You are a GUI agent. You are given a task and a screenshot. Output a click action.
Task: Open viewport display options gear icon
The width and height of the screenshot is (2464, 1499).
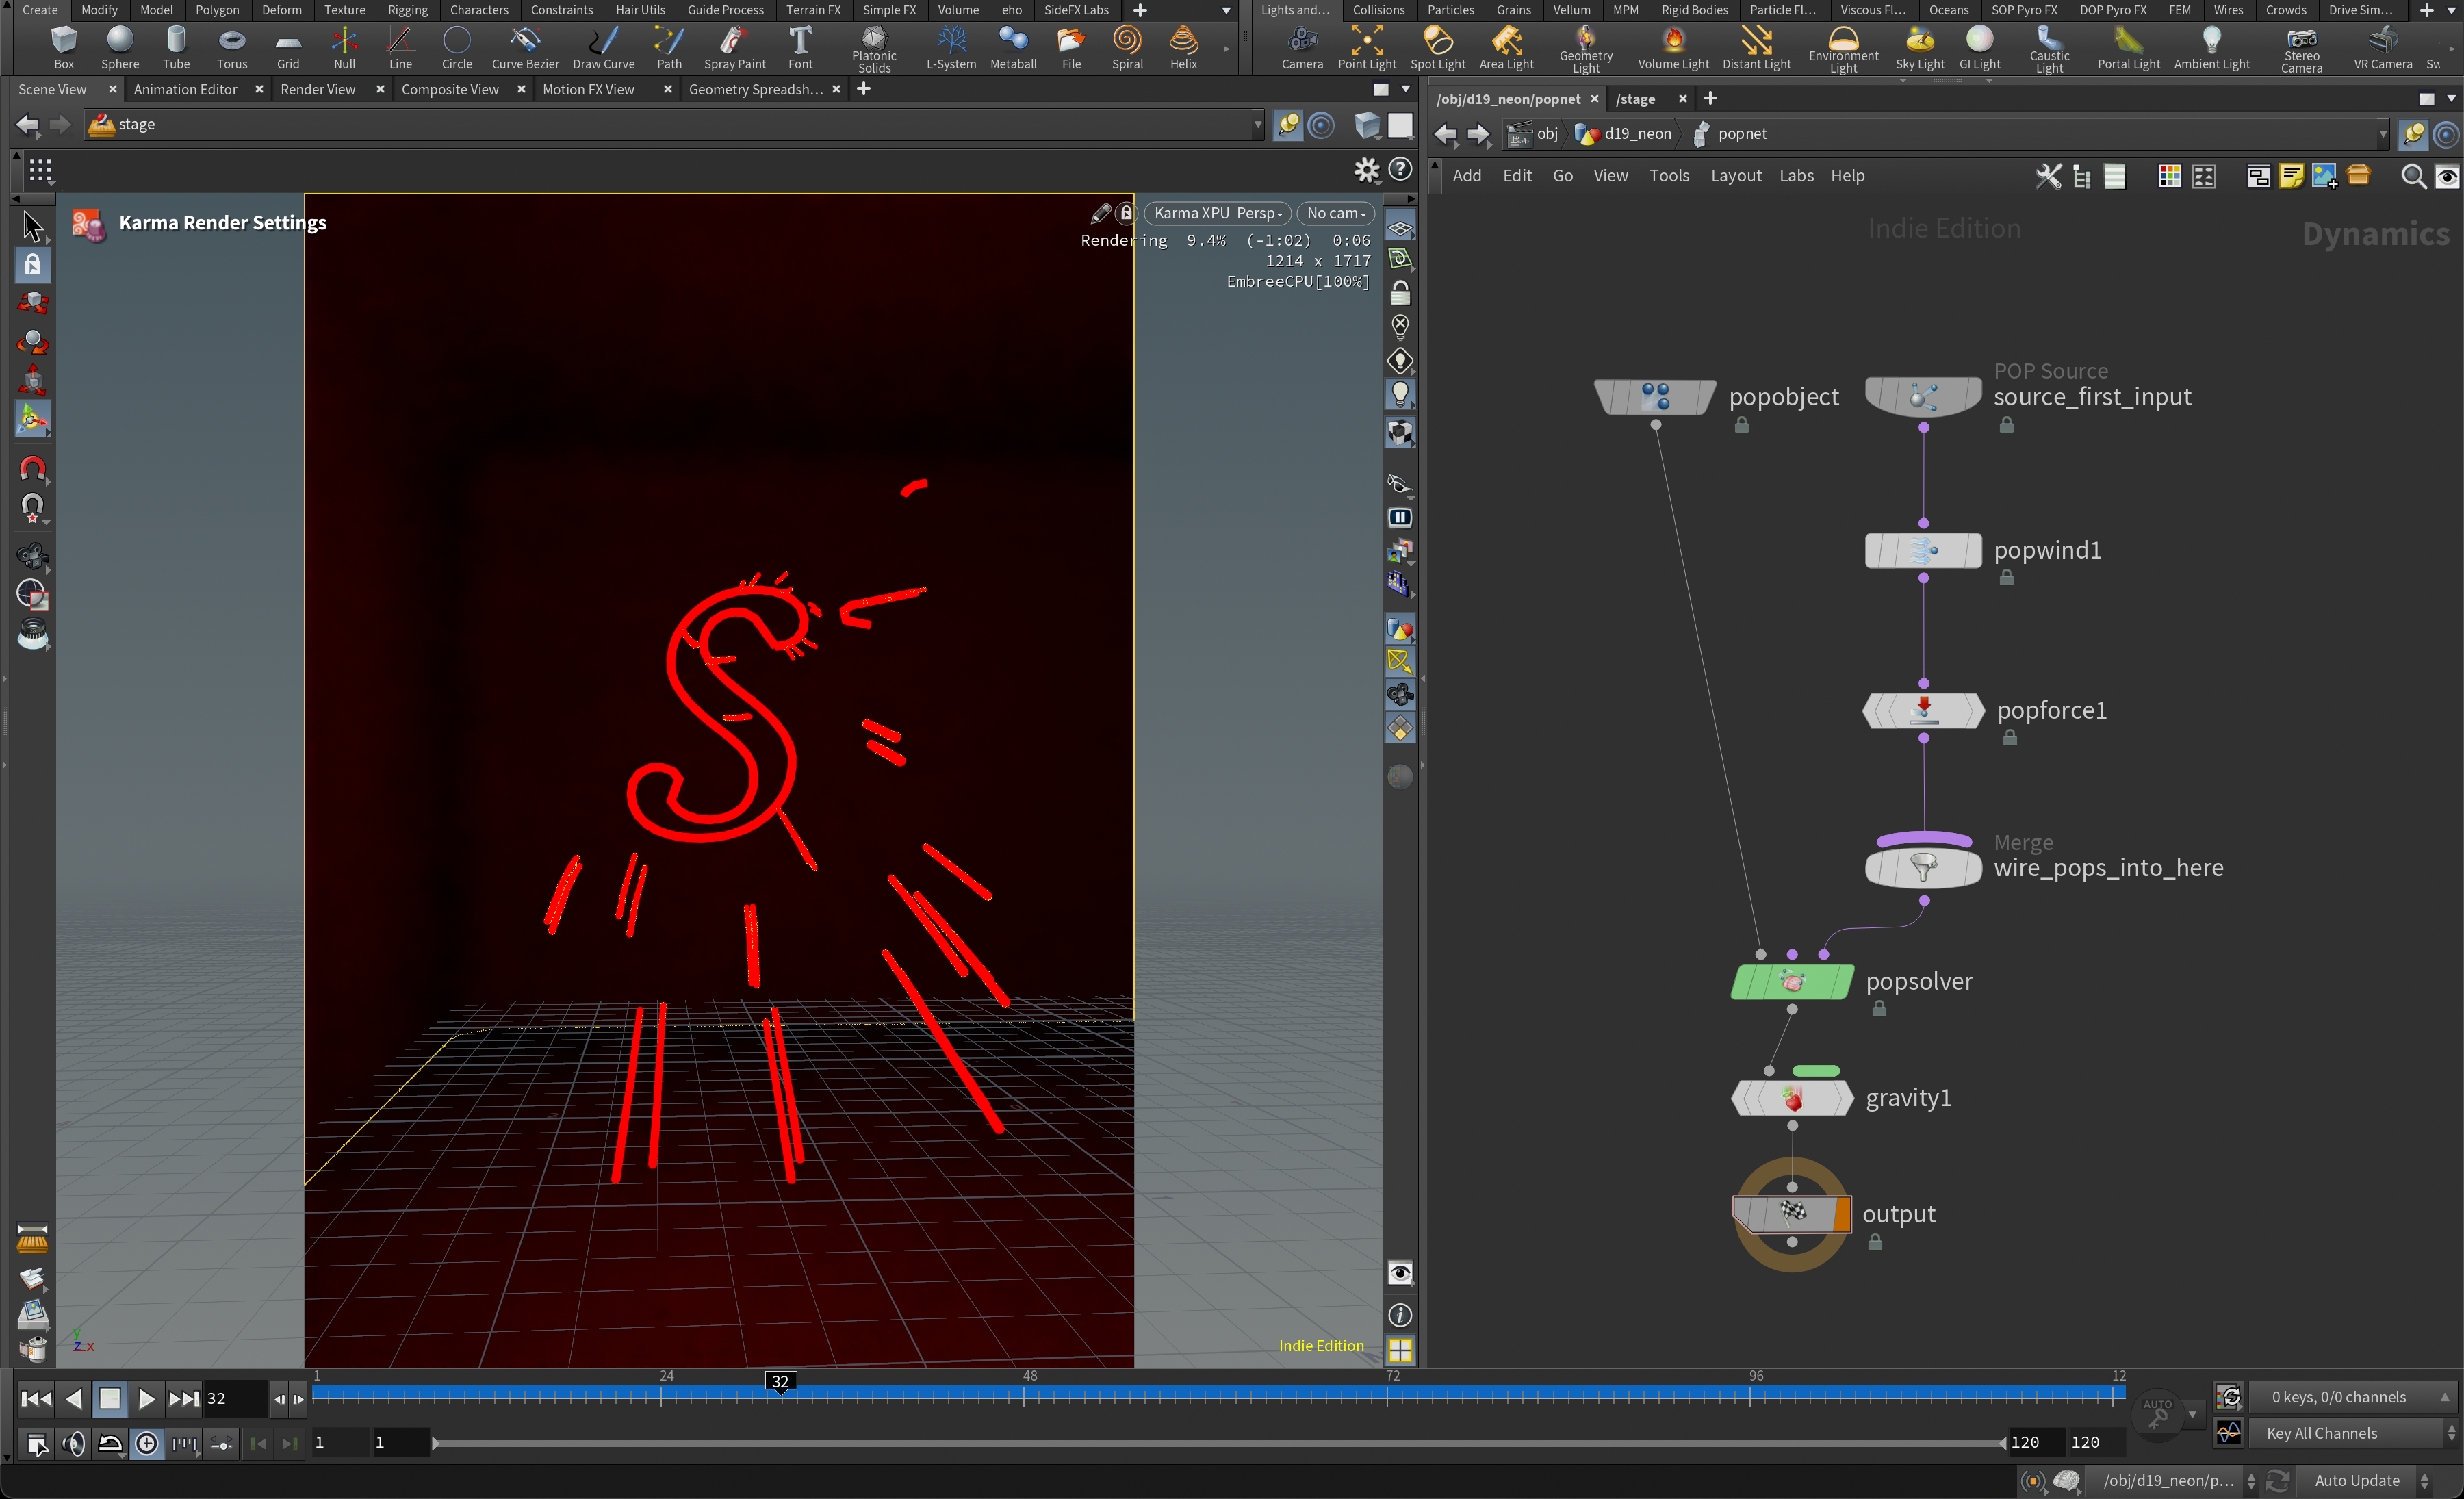pos(1366,170)
